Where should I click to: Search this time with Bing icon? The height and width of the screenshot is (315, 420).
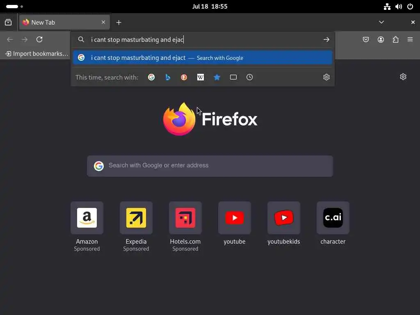pyautogui.click(x=168, y=78)
